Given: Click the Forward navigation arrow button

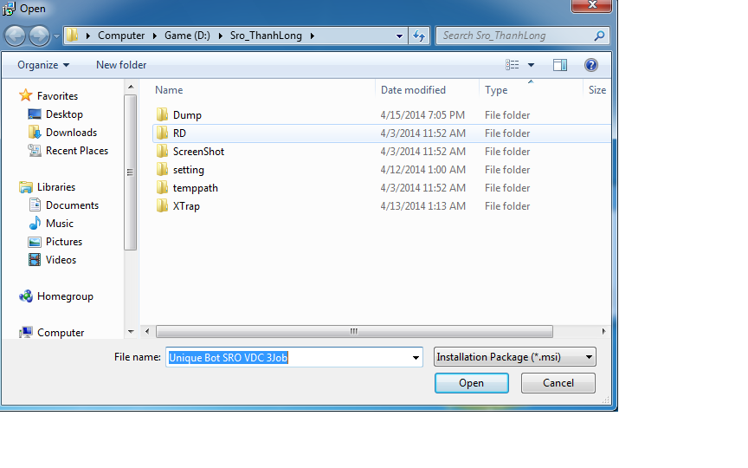Looking at the screenshot, I should coord(40,36).
